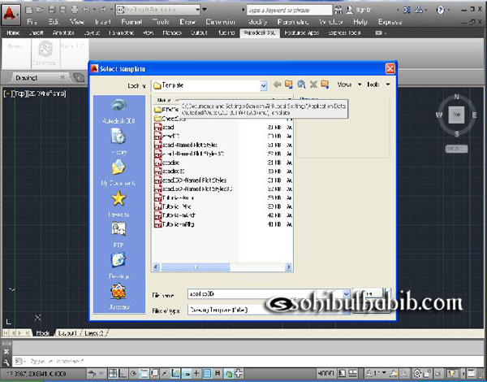Screen dimensions: 487x382
Task: Switch to the Home ribbon tab
Action: 13,33
